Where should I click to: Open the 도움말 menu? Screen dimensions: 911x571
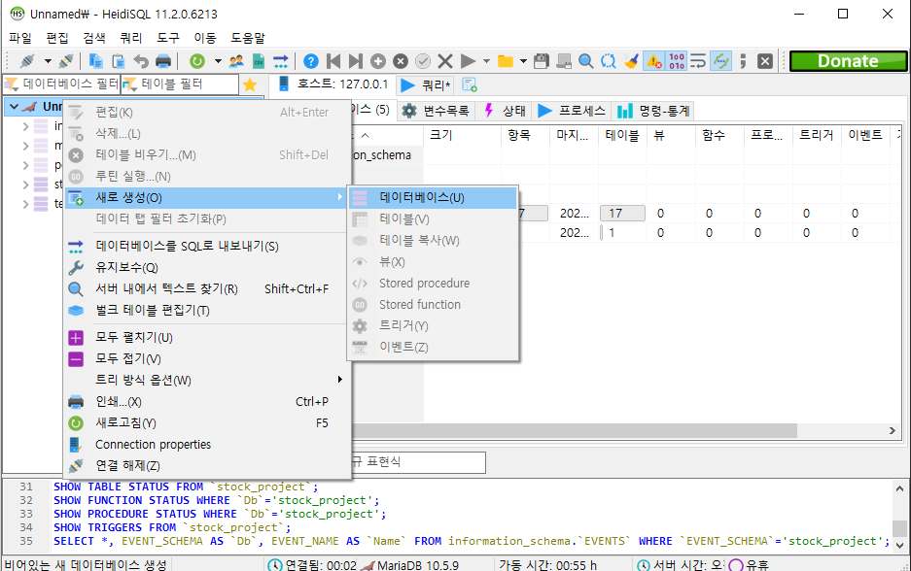tap(248, 38)
